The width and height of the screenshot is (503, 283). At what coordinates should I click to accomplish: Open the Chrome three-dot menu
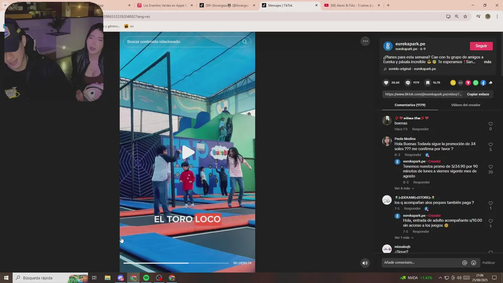pyautogui.click(x=497, y=17)
